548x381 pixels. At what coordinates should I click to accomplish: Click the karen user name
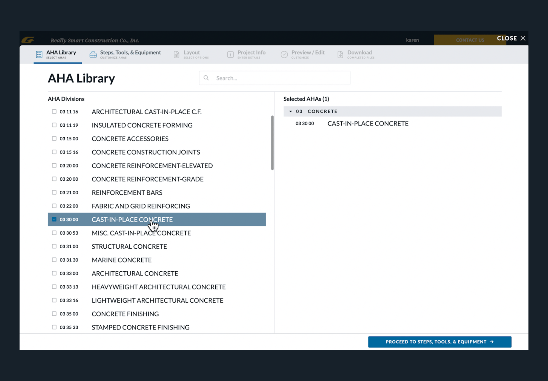pos(412,40)
